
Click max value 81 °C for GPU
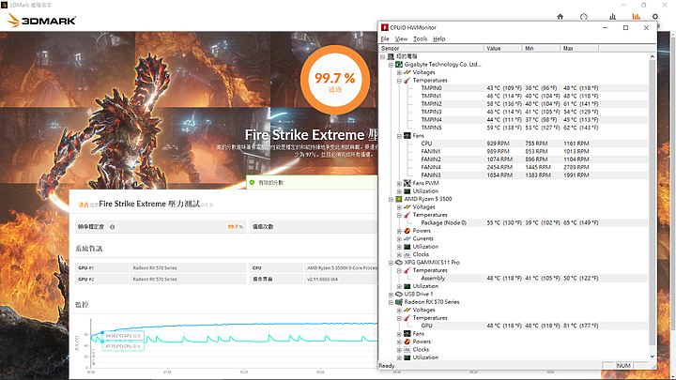581,326
